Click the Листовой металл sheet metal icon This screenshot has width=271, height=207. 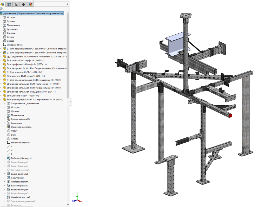pyautogui.click(x=9, y=182)
